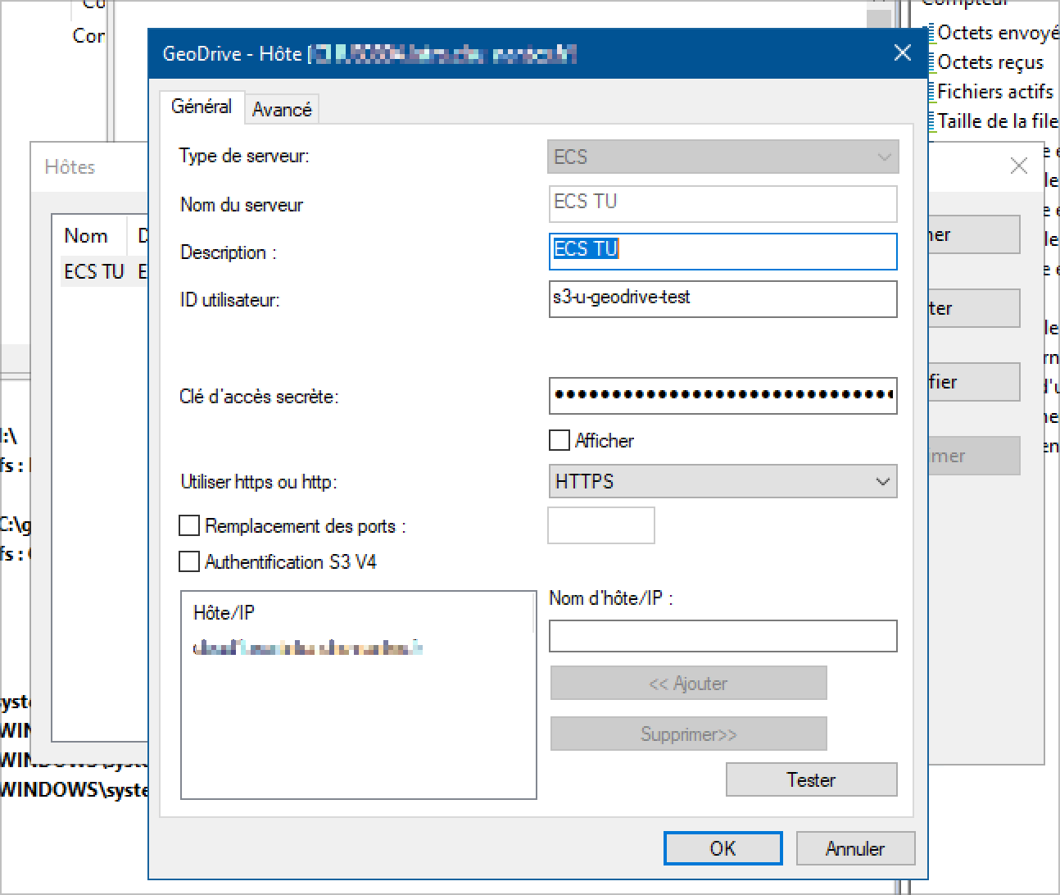Expand the Type de serveur combo box

(x=723, y=157)
